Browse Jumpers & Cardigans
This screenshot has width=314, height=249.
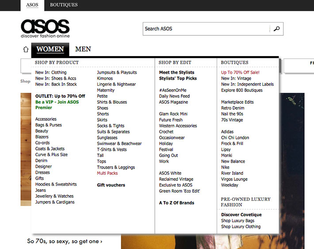[x=55, y=202]
